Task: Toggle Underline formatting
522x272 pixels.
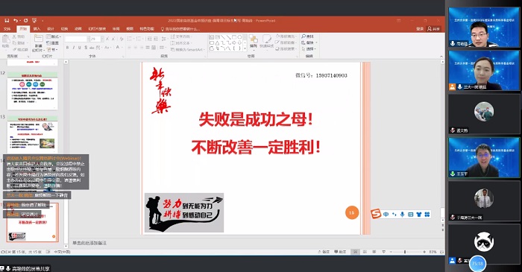Action: tap(80, 48)
